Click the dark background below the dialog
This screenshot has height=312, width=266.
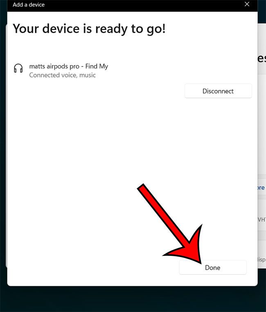coord(133,299)
